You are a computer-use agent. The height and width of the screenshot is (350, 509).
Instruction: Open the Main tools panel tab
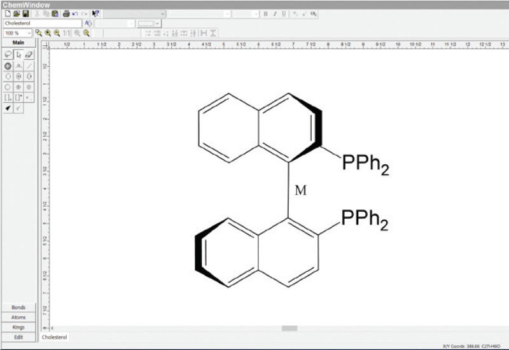pos(18,43)
